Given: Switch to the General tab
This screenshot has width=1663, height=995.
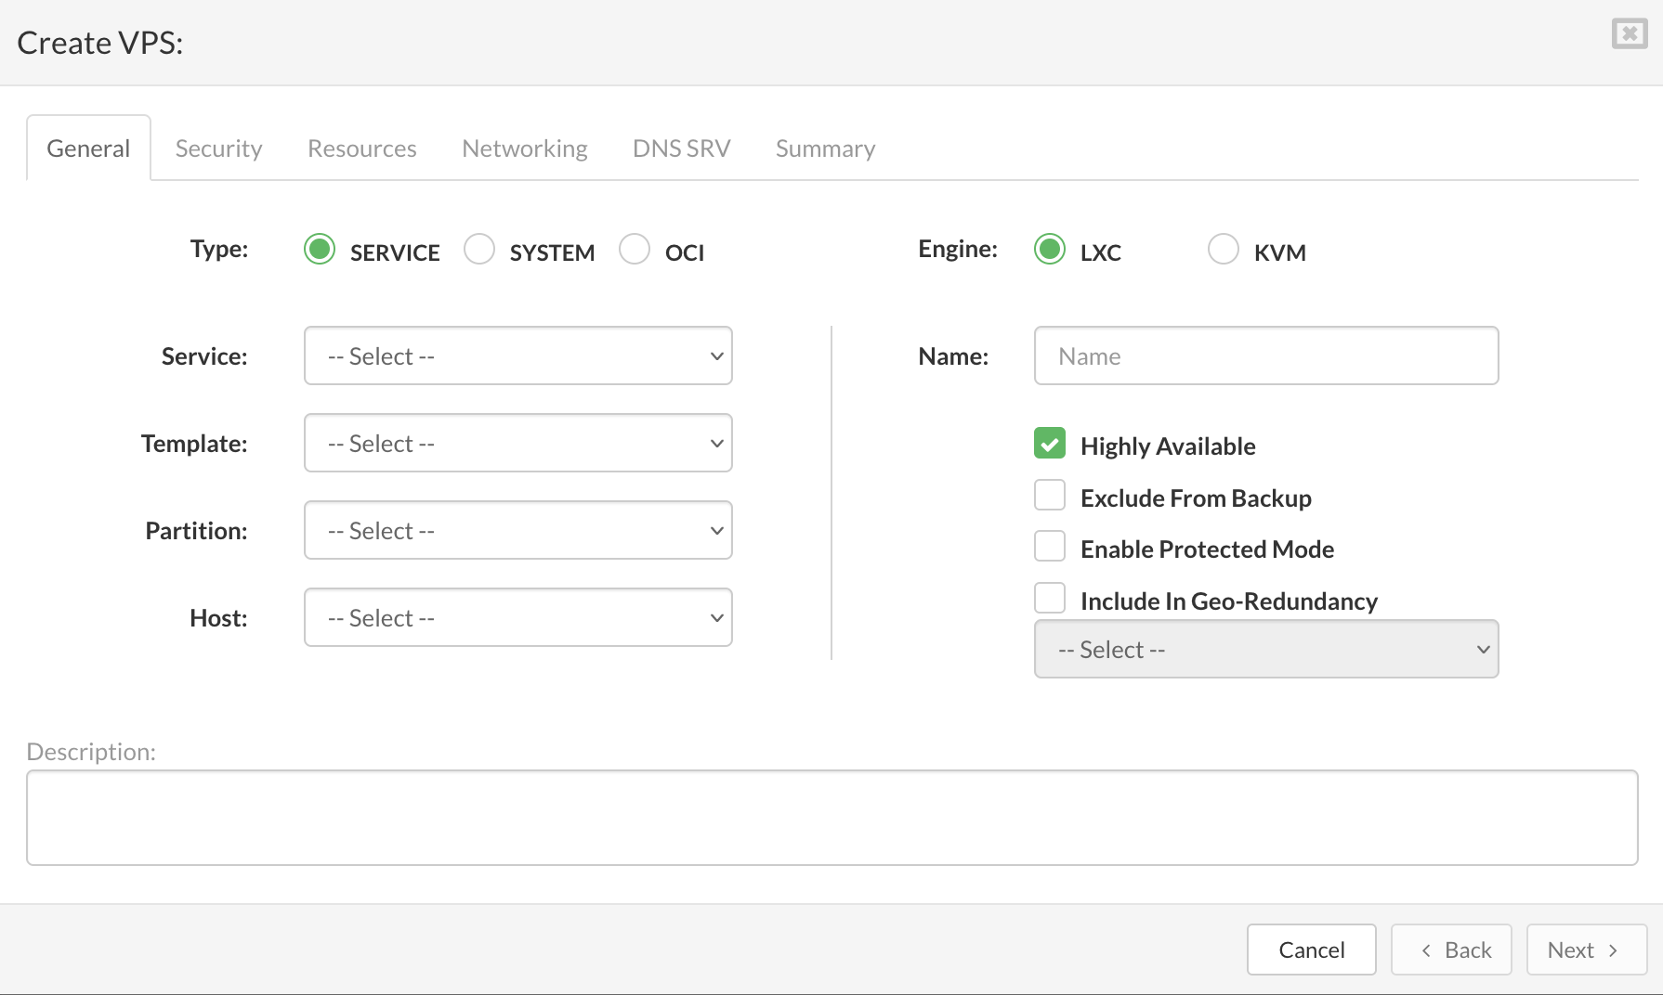Looking at the screenshot, I should (x=88, y=149).
